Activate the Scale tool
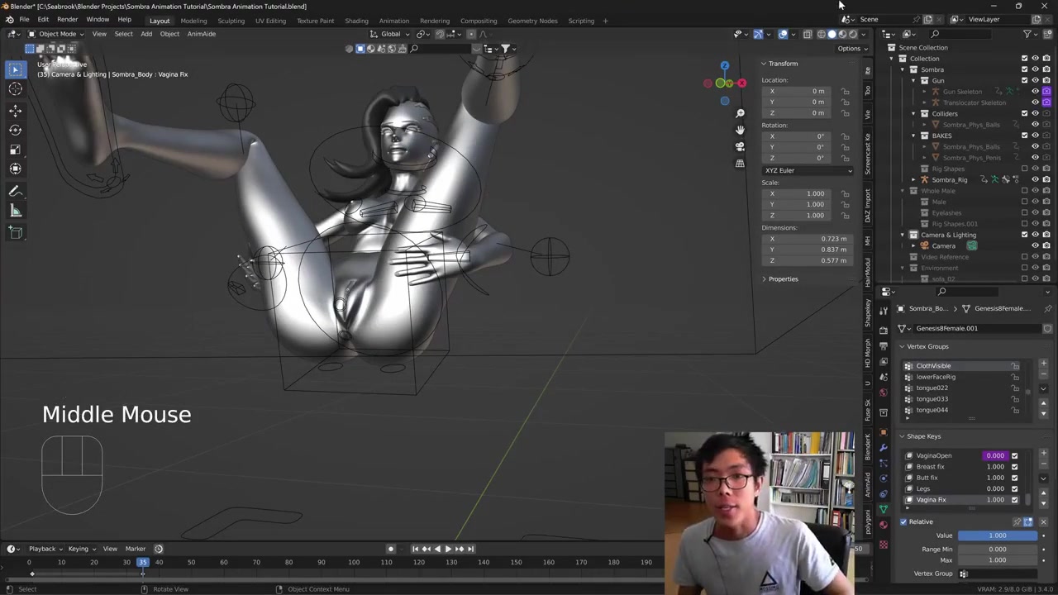Screen dimensions: 1058x595 (x=15, y=150)
